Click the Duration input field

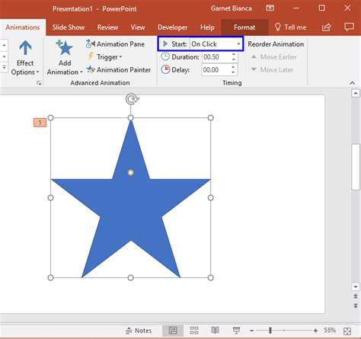tap(217, 57)
